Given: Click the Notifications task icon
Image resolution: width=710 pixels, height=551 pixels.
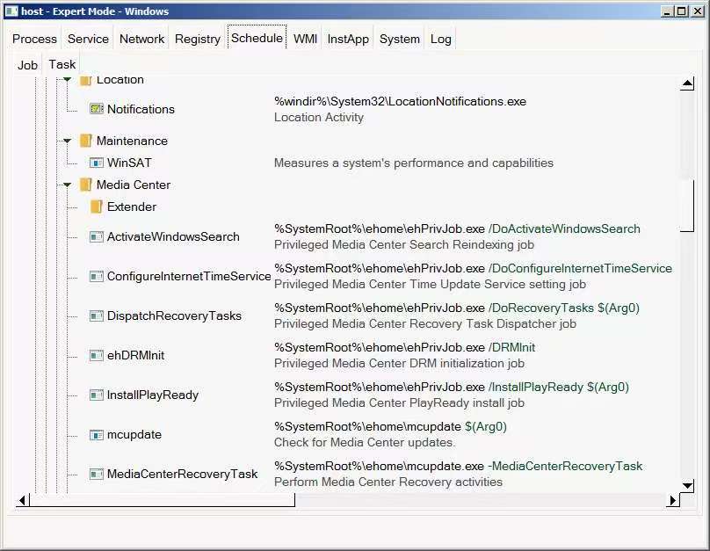Looking at the screenshot, I should pyautogui.click(x=97, y=109).
